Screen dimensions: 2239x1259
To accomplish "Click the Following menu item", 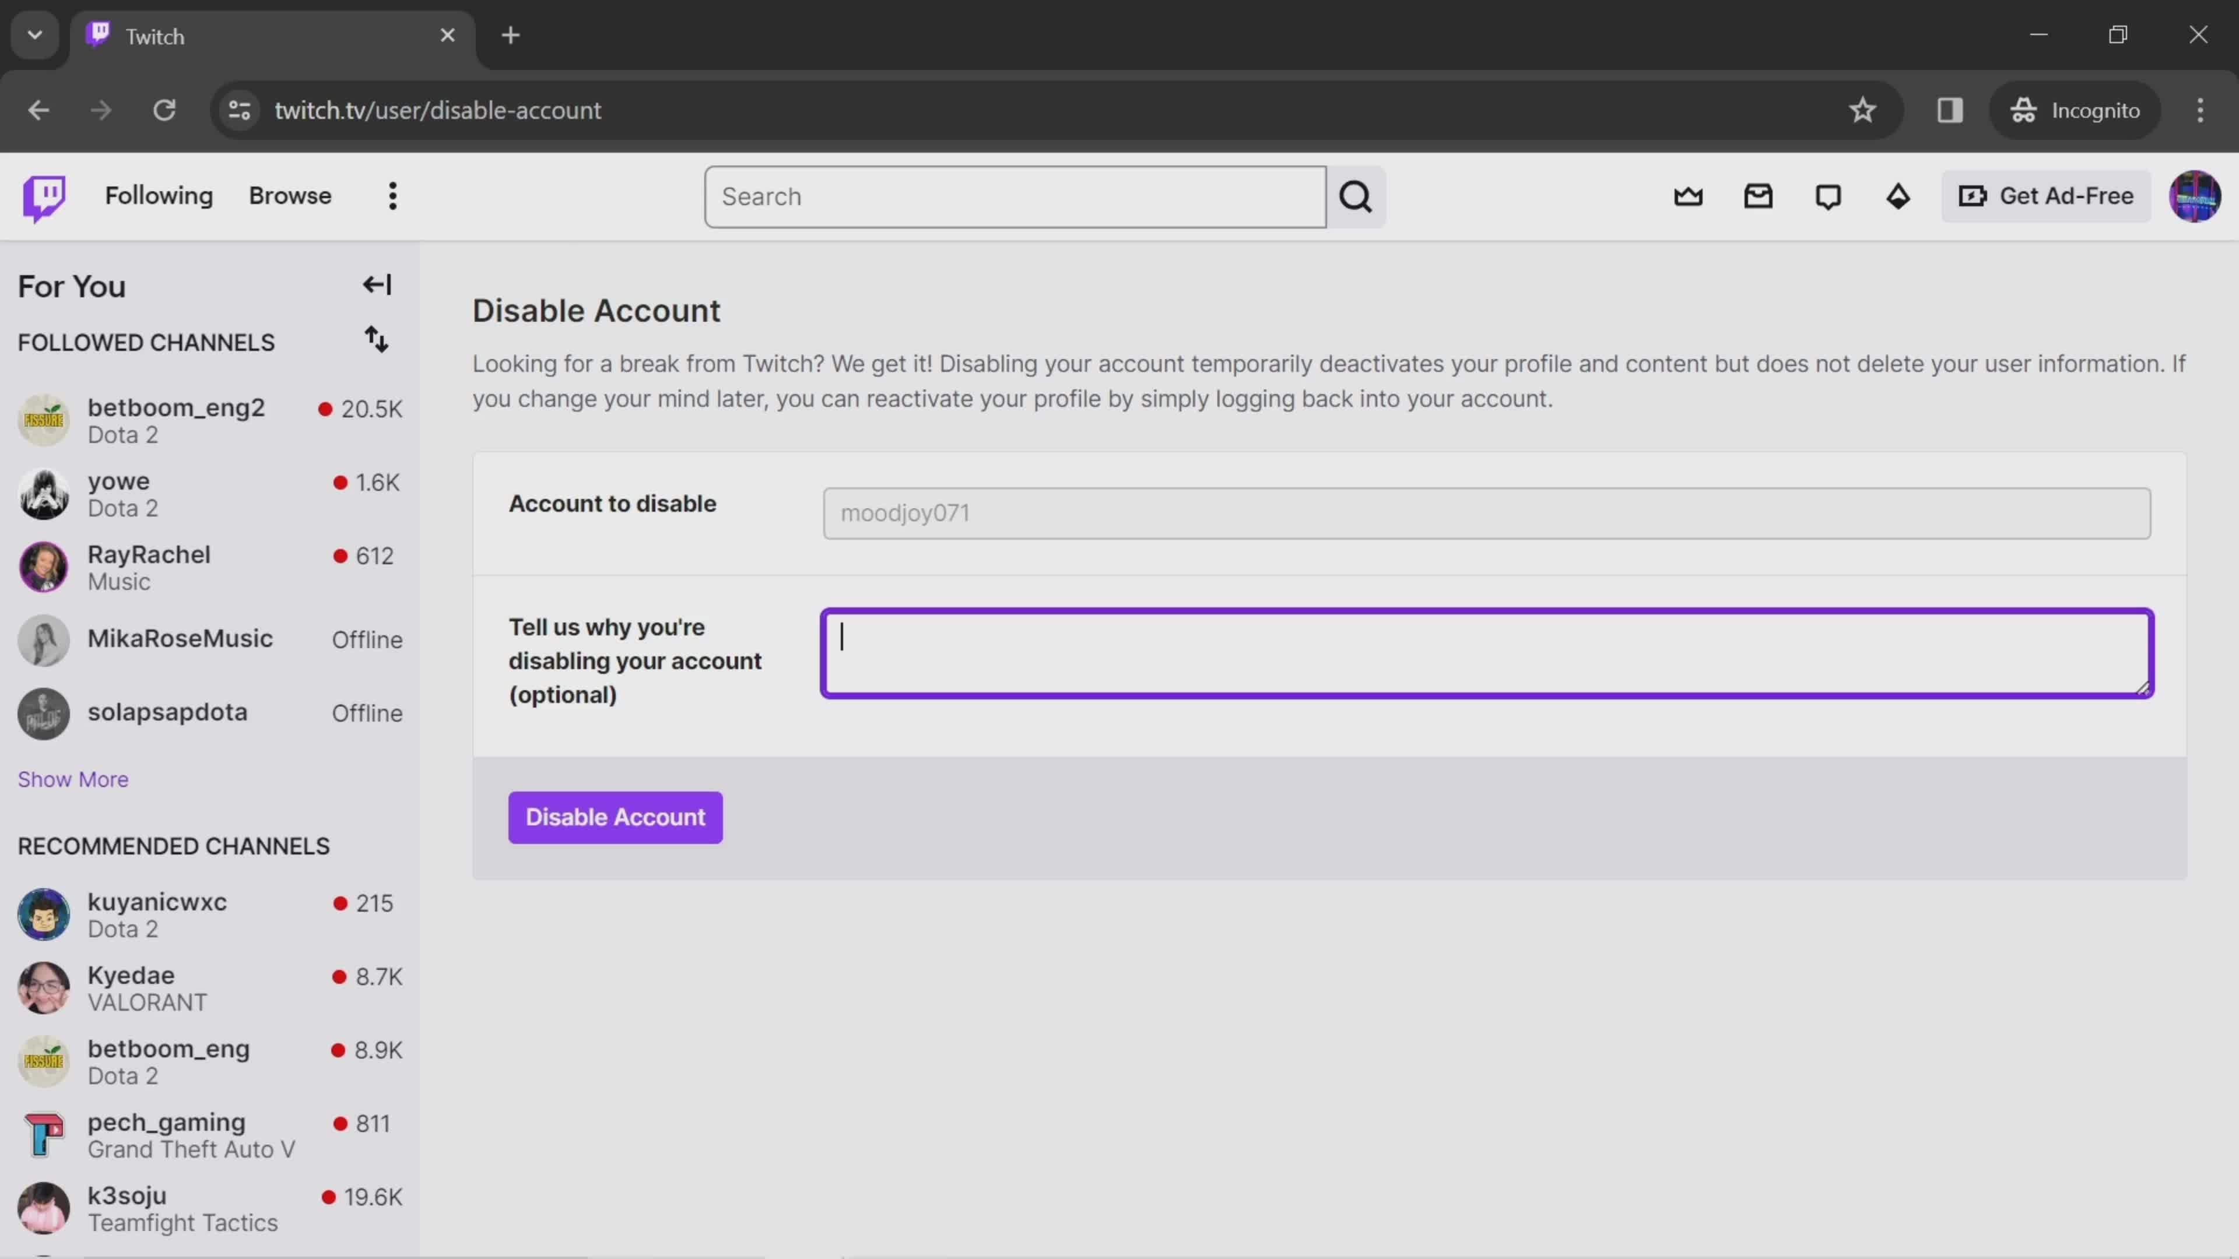I will (159, 195).
